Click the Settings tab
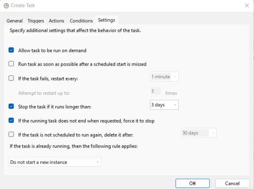Image resolution: width=254 pixels, height=189 pixels. click(106, 20)
